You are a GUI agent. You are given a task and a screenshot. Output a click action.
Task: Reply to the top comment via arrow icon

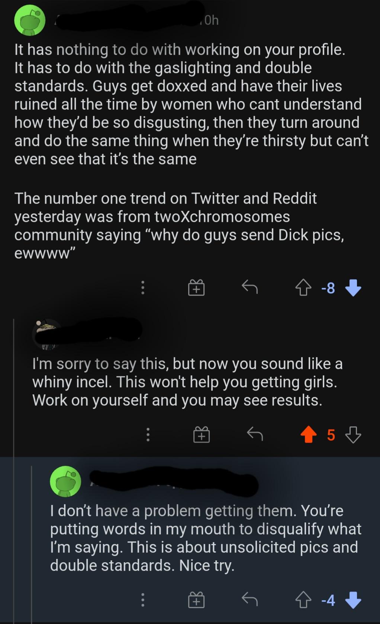pos(249,287)
